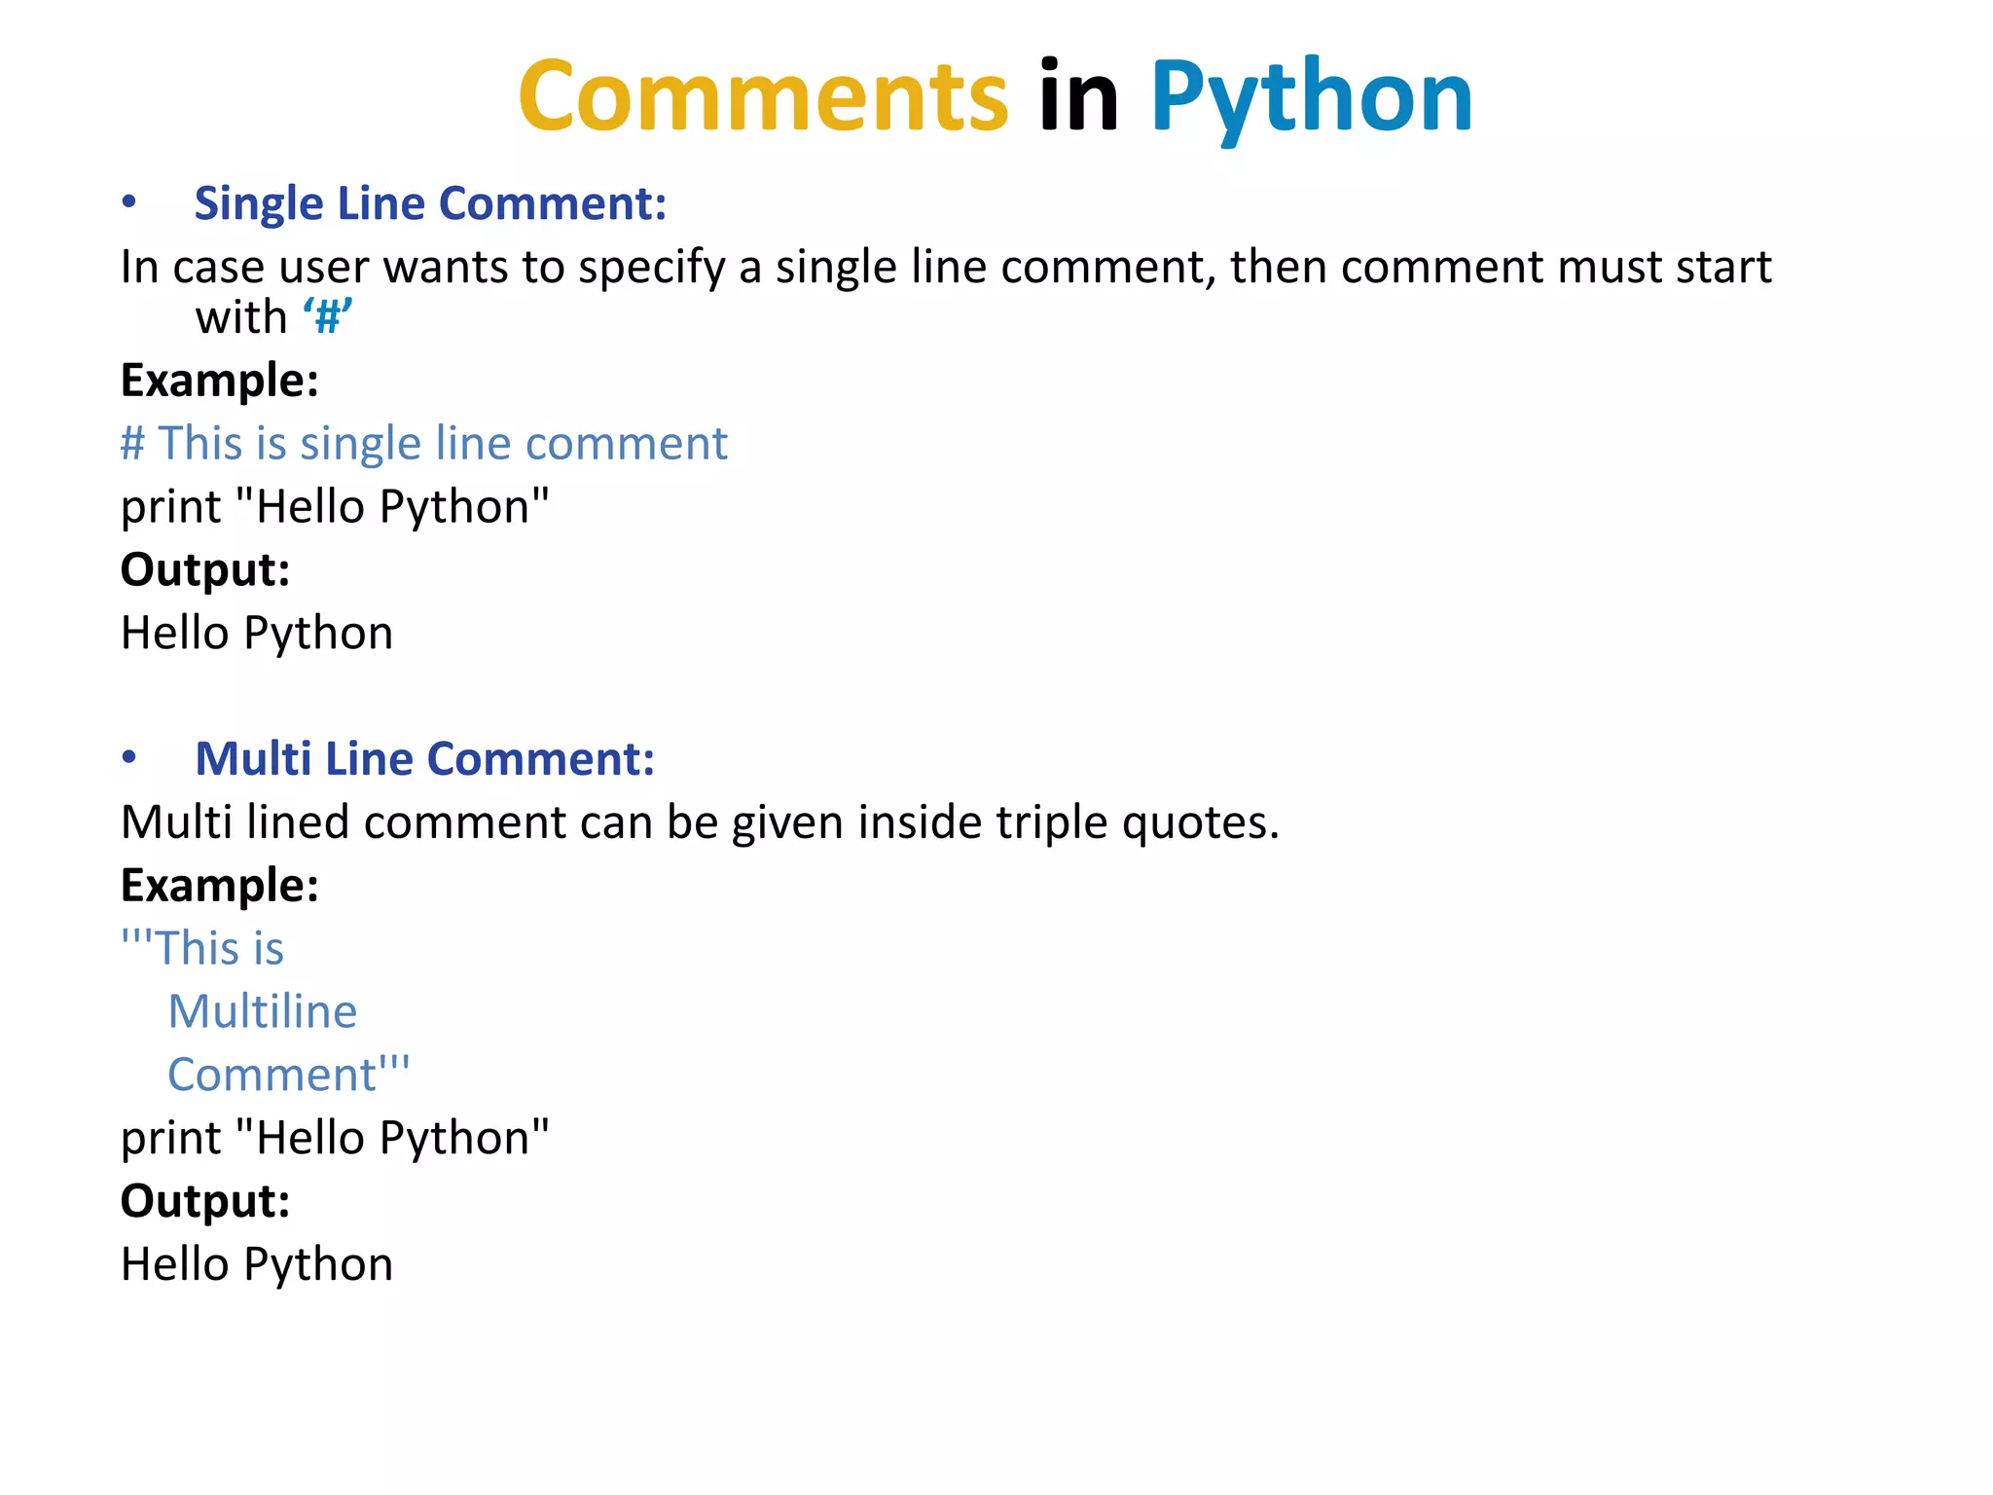Click the Multi Line Comment heading
The image size is (1993, 1495).
pyautogui.click(x=424, y=758)
